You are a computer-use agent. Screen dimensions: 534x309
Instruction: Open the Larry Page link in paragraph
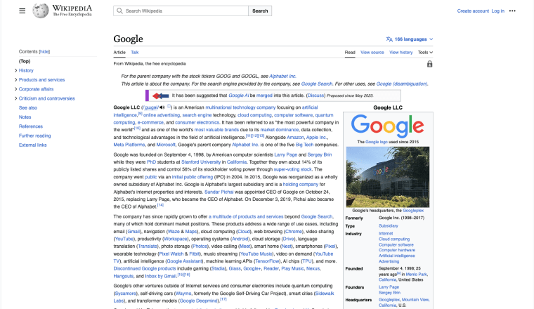click(x=285, y=154)
